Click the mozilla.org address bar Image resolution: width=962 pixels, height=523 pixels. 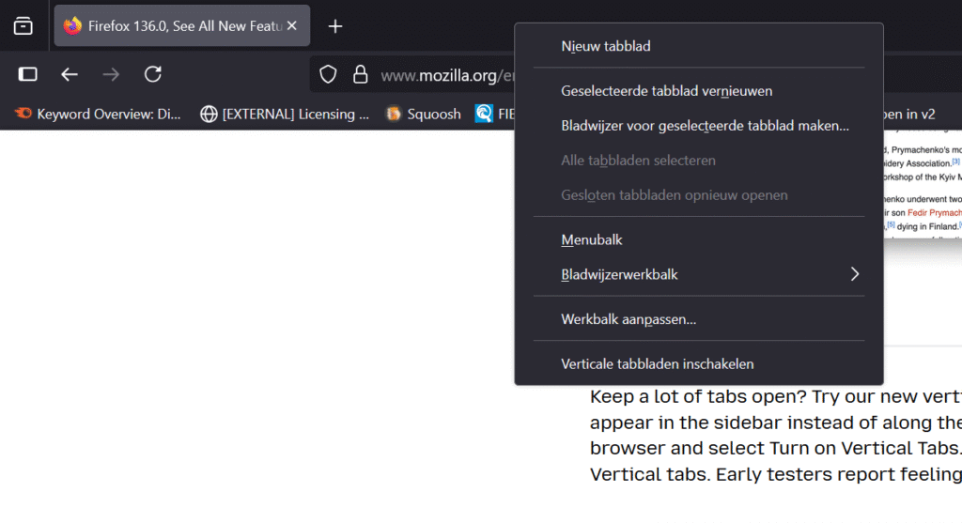[x=446, y=75]
